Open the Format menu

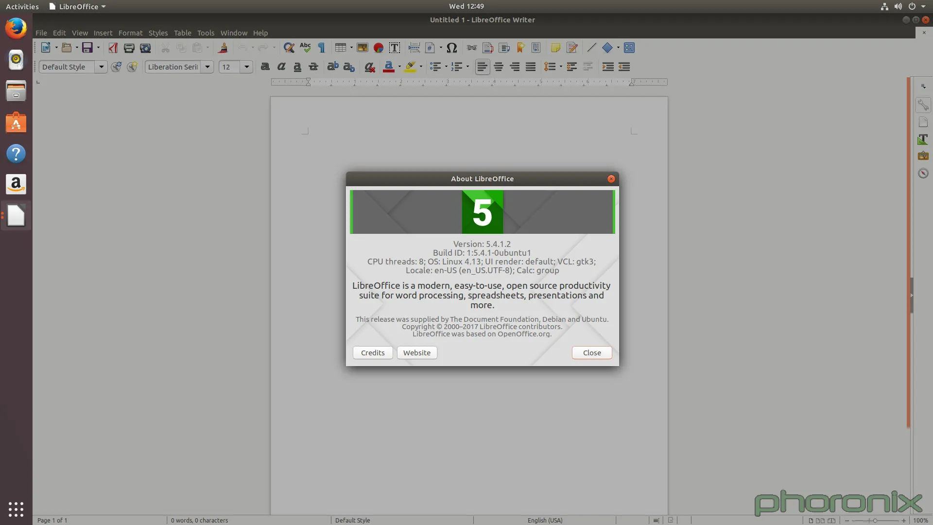pyautogui.click(x=130, y=33)
